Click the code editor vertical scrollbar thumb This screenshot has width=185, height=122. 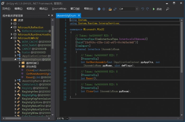[x=182, y=47]
